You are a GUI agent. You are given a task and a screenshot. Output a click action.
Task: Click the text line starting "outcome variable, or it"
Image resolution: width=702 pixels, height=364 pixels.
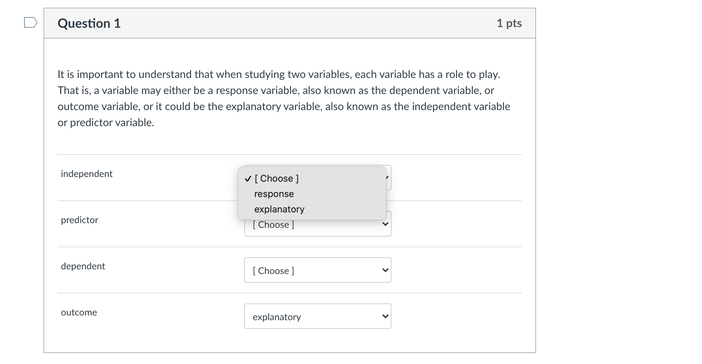tap(284, 107)
